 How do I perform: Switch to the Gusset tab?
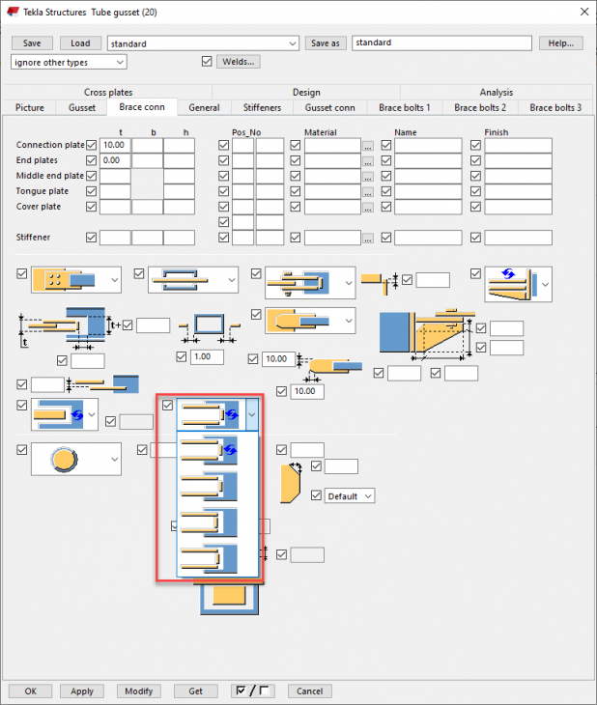pos(82,107)
